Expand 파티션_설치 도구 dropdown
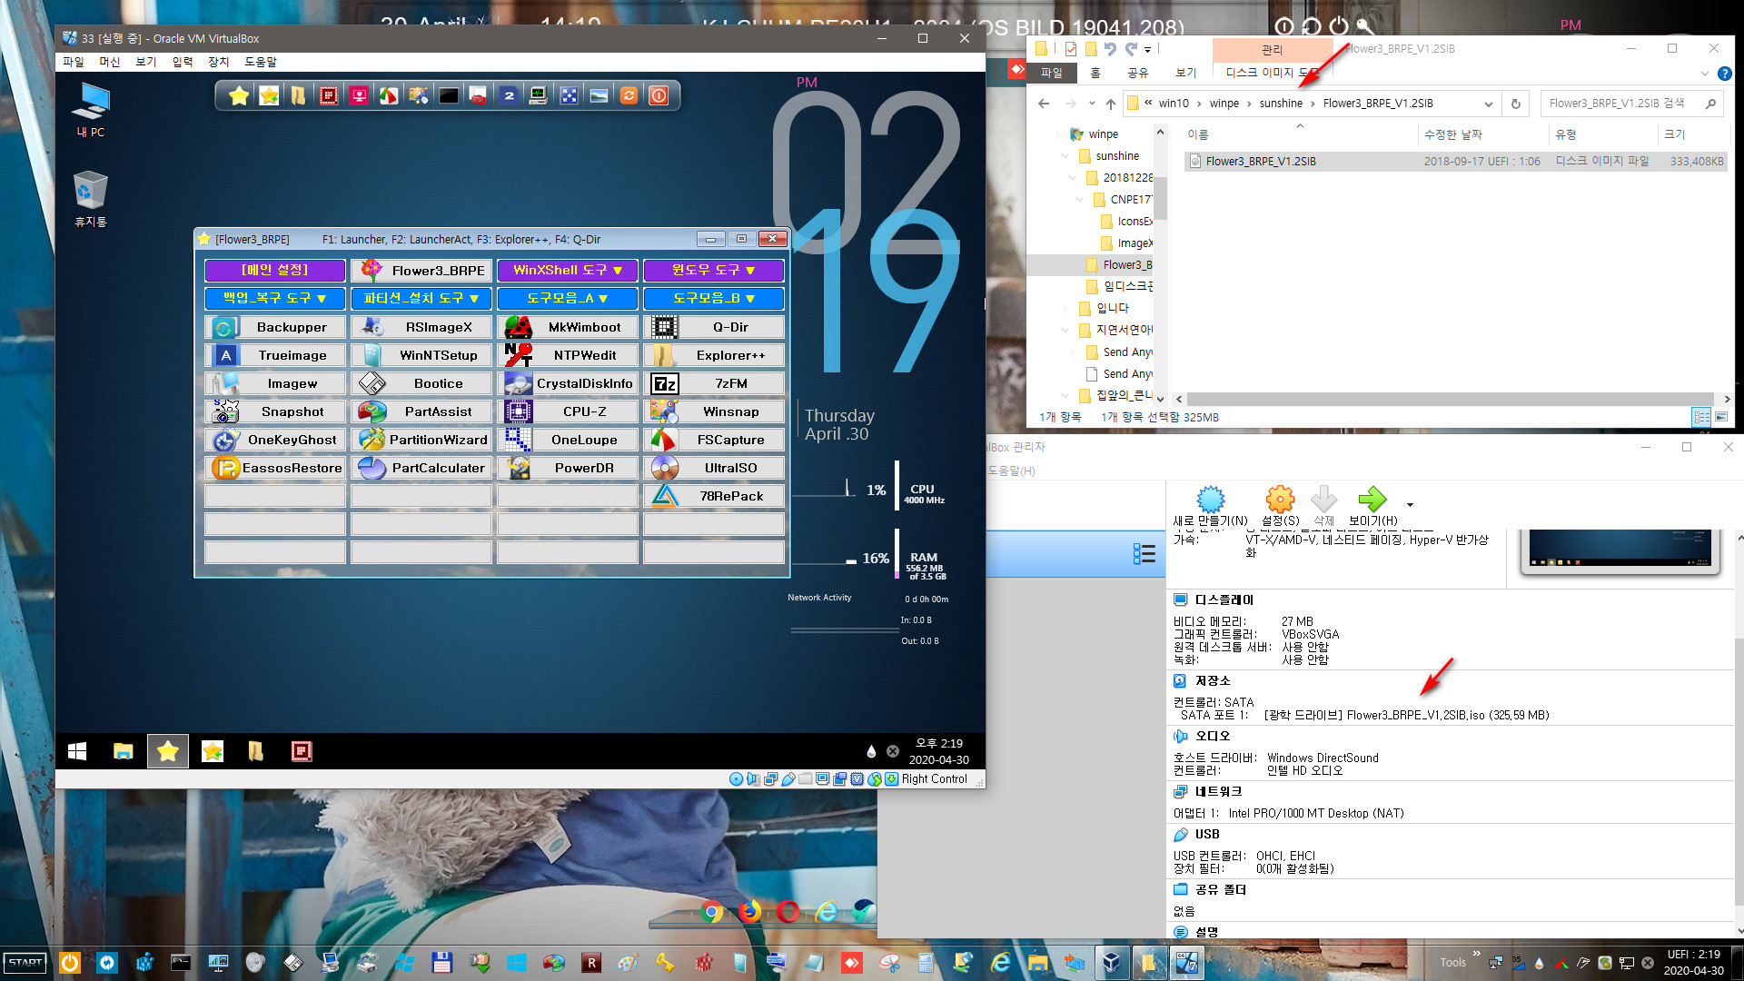This screenshot has width=1744, height=981. 421,299
